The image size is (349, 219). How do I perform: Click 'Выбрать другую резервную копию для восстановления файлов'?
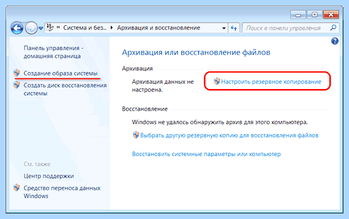(229, 135)
